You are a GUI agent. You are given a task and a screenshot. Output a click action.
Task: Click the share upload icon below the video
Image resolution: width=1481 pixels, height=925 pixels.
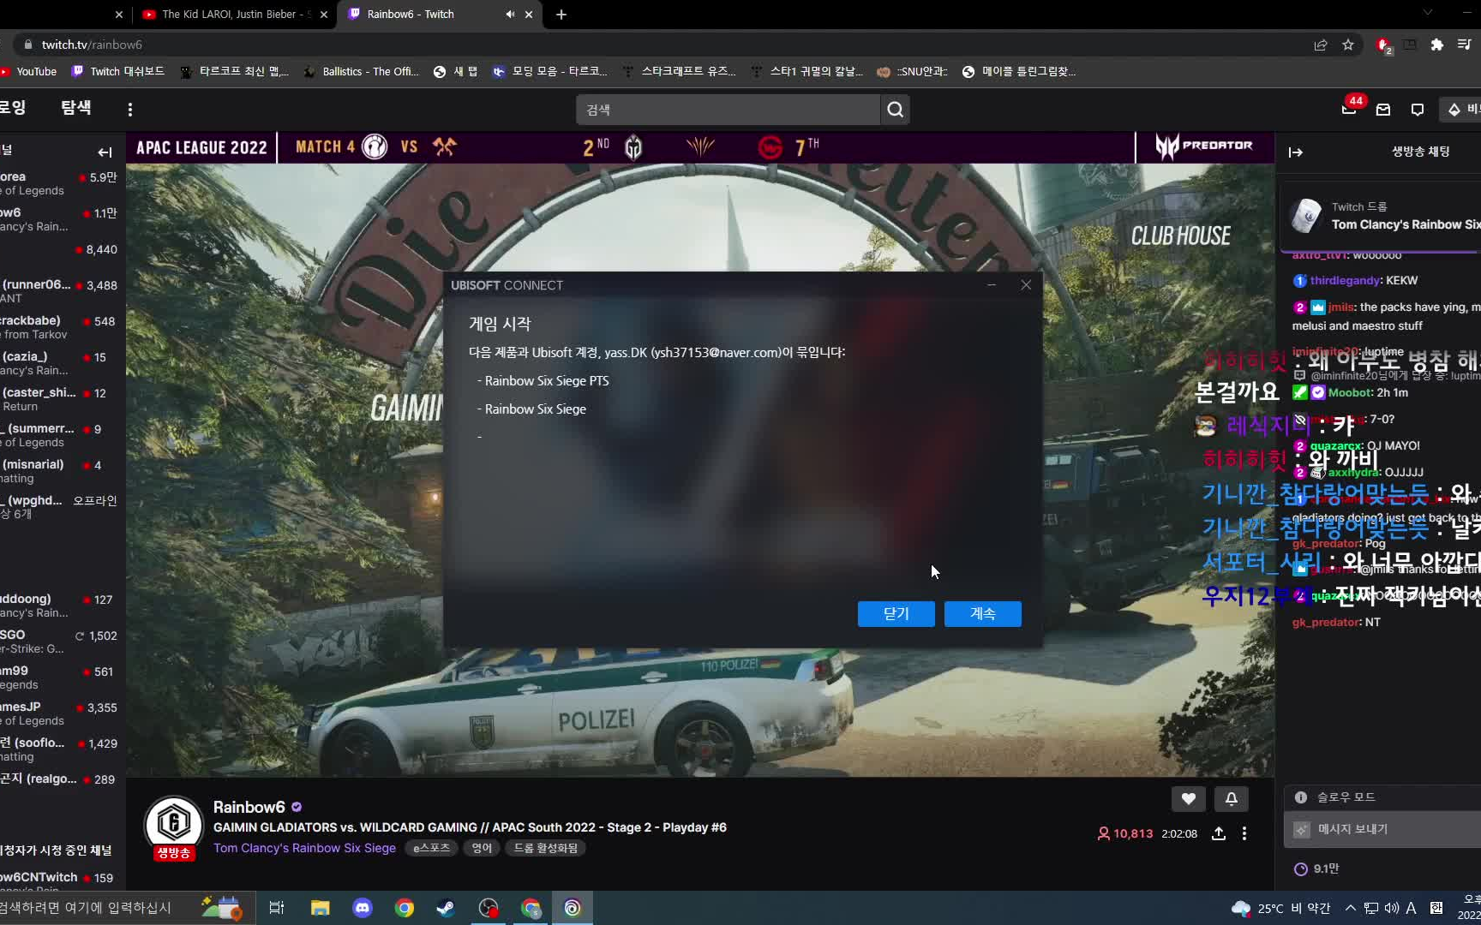click(1219, 833)
